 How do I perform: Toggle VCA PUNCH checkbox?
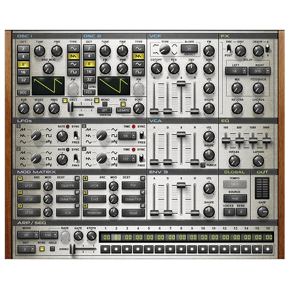tap(203, 165)
